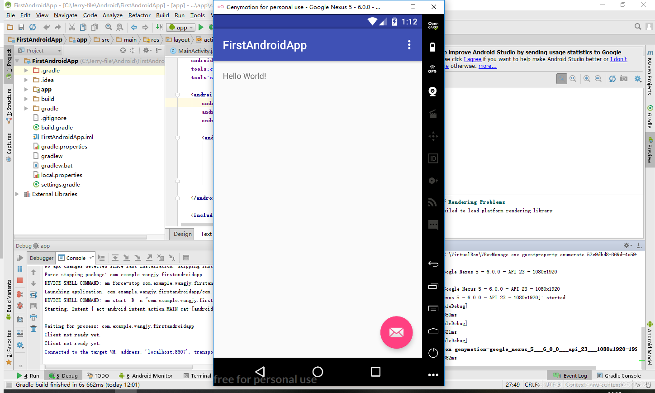
Task: Click the Scroll from Source target icon
Action: [123, 51]
